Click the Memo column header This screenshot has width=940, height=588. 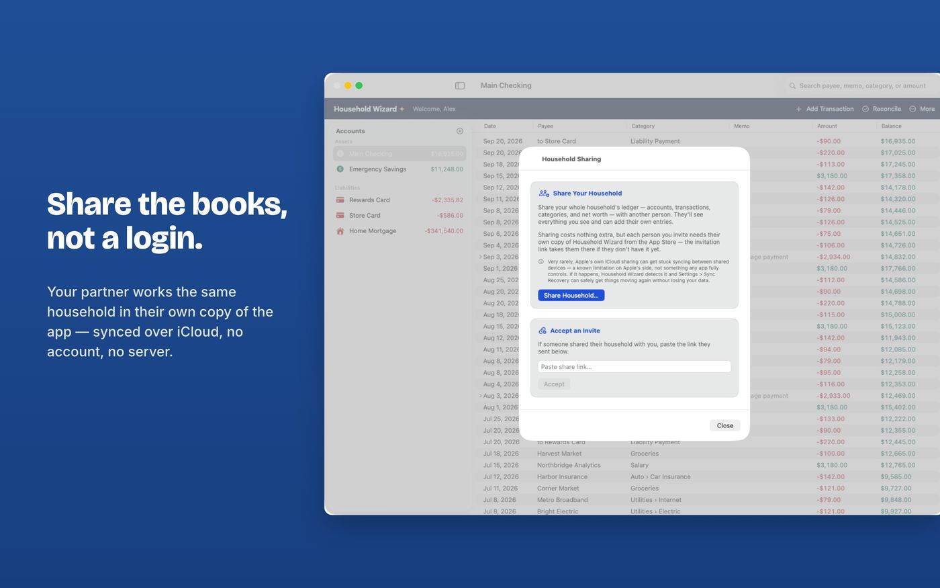point(741,126)
